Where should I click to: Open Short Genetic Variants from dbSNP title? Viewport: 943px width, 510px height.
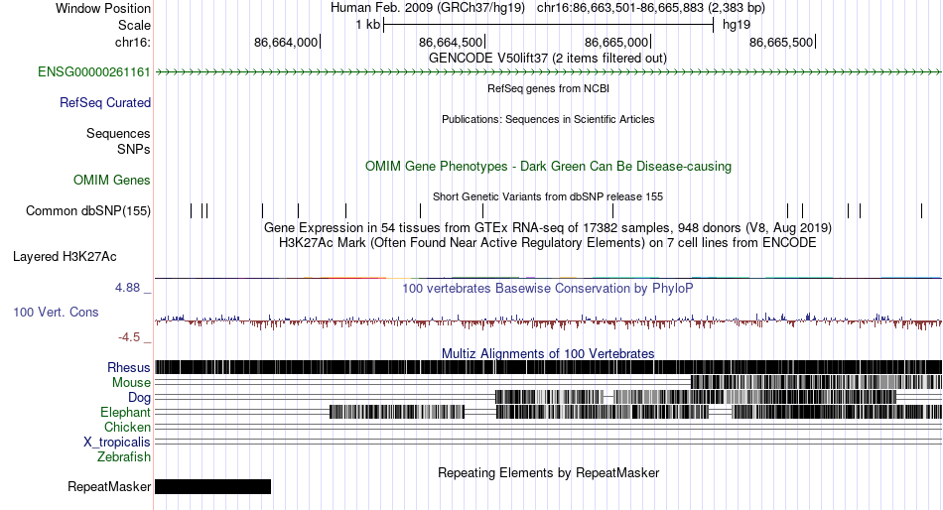point(548,196)
